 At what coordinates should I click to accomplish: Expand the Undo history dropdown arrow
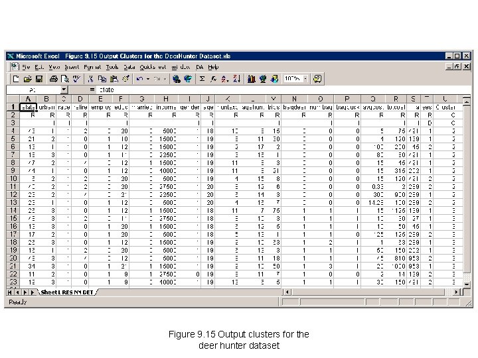(148, 79)
